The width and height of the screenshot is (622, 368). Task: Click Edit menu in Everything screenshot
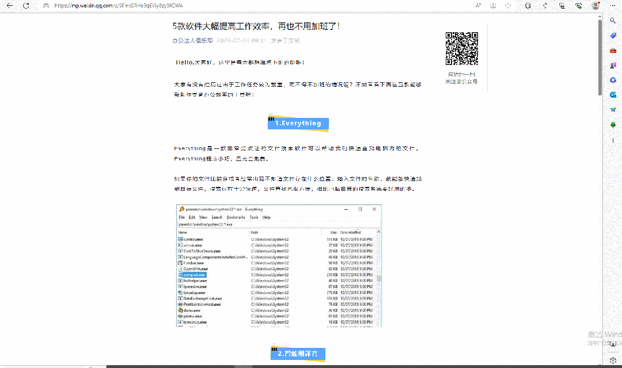(x=192, y=217)
